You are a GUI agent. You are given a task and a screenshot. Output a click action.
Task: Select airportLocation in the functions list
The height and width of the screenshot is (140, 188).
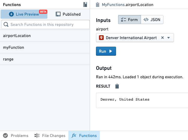point(45,36)
